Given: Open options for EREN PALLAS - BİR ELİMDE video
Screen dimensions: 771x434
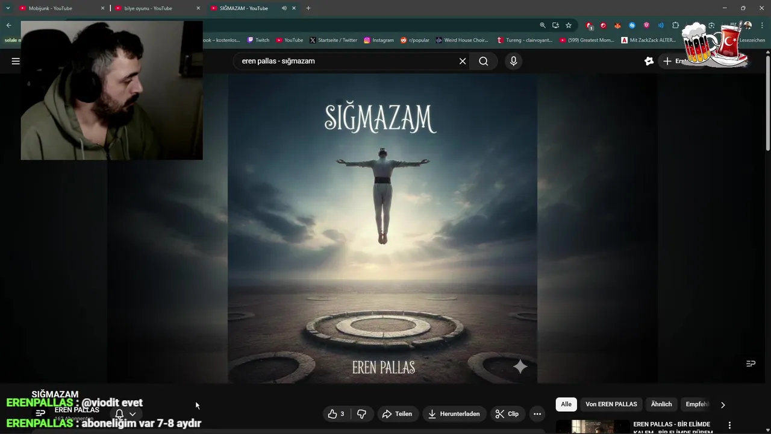Looking at the screenshot, I should point(729,426).
